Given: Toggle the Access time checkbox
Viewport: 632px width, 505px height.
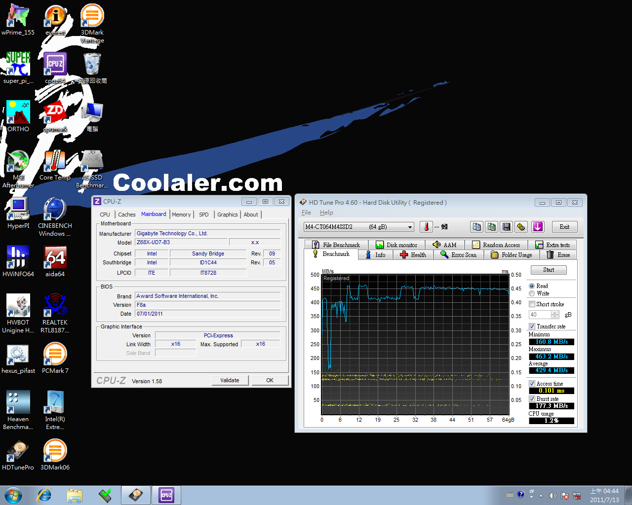Looking at the screenshot, I should [x=532, y=384].
